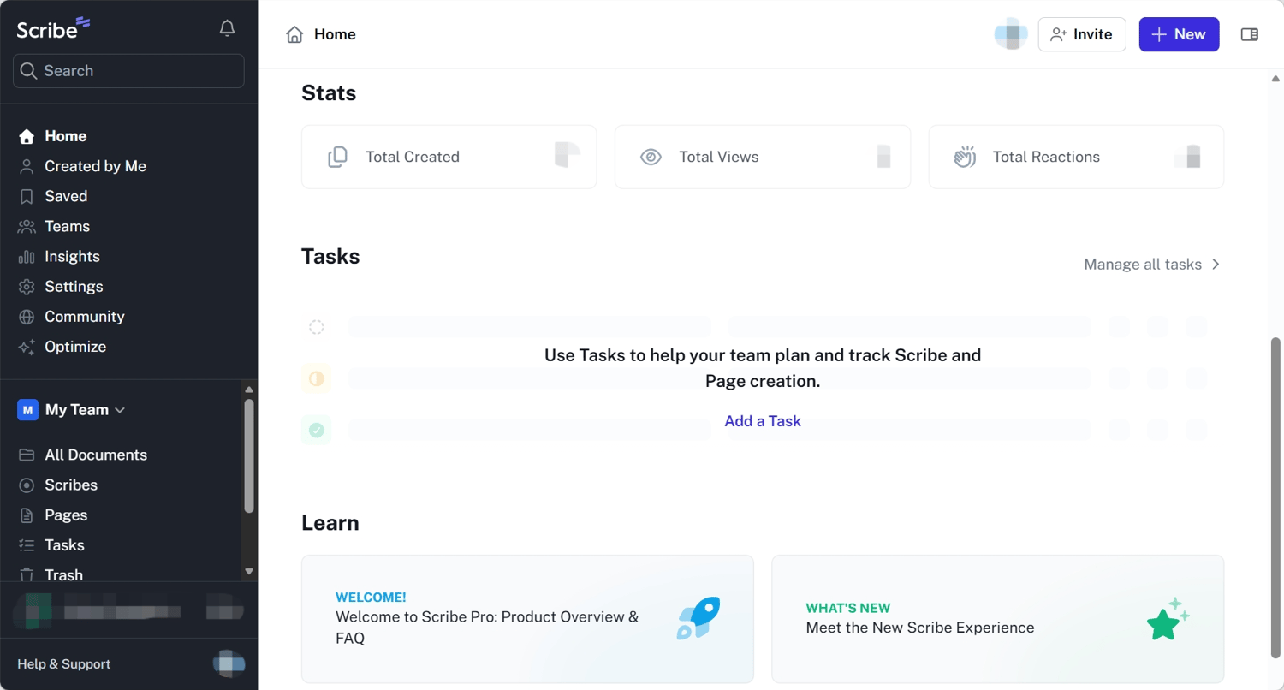Click the Home icon in the top bar
This screenshot has width=1284, height=690.
[294, 34]
